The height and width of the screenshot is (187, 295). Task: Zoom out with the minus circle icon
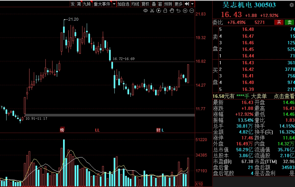pos(192,11)
